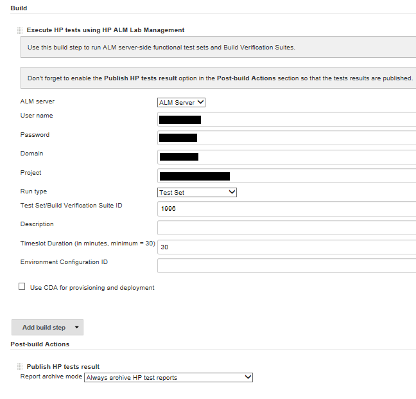Click the Project input field
The height and width of the screenshot is (399, 416).
[x=286, y=176]
